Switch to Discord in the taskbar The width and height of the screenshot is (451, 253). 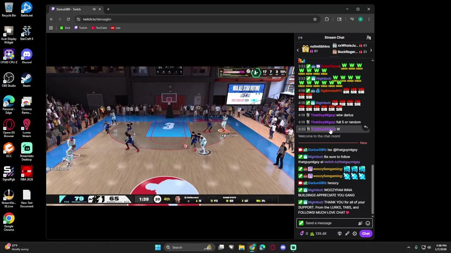pos(283,247)
